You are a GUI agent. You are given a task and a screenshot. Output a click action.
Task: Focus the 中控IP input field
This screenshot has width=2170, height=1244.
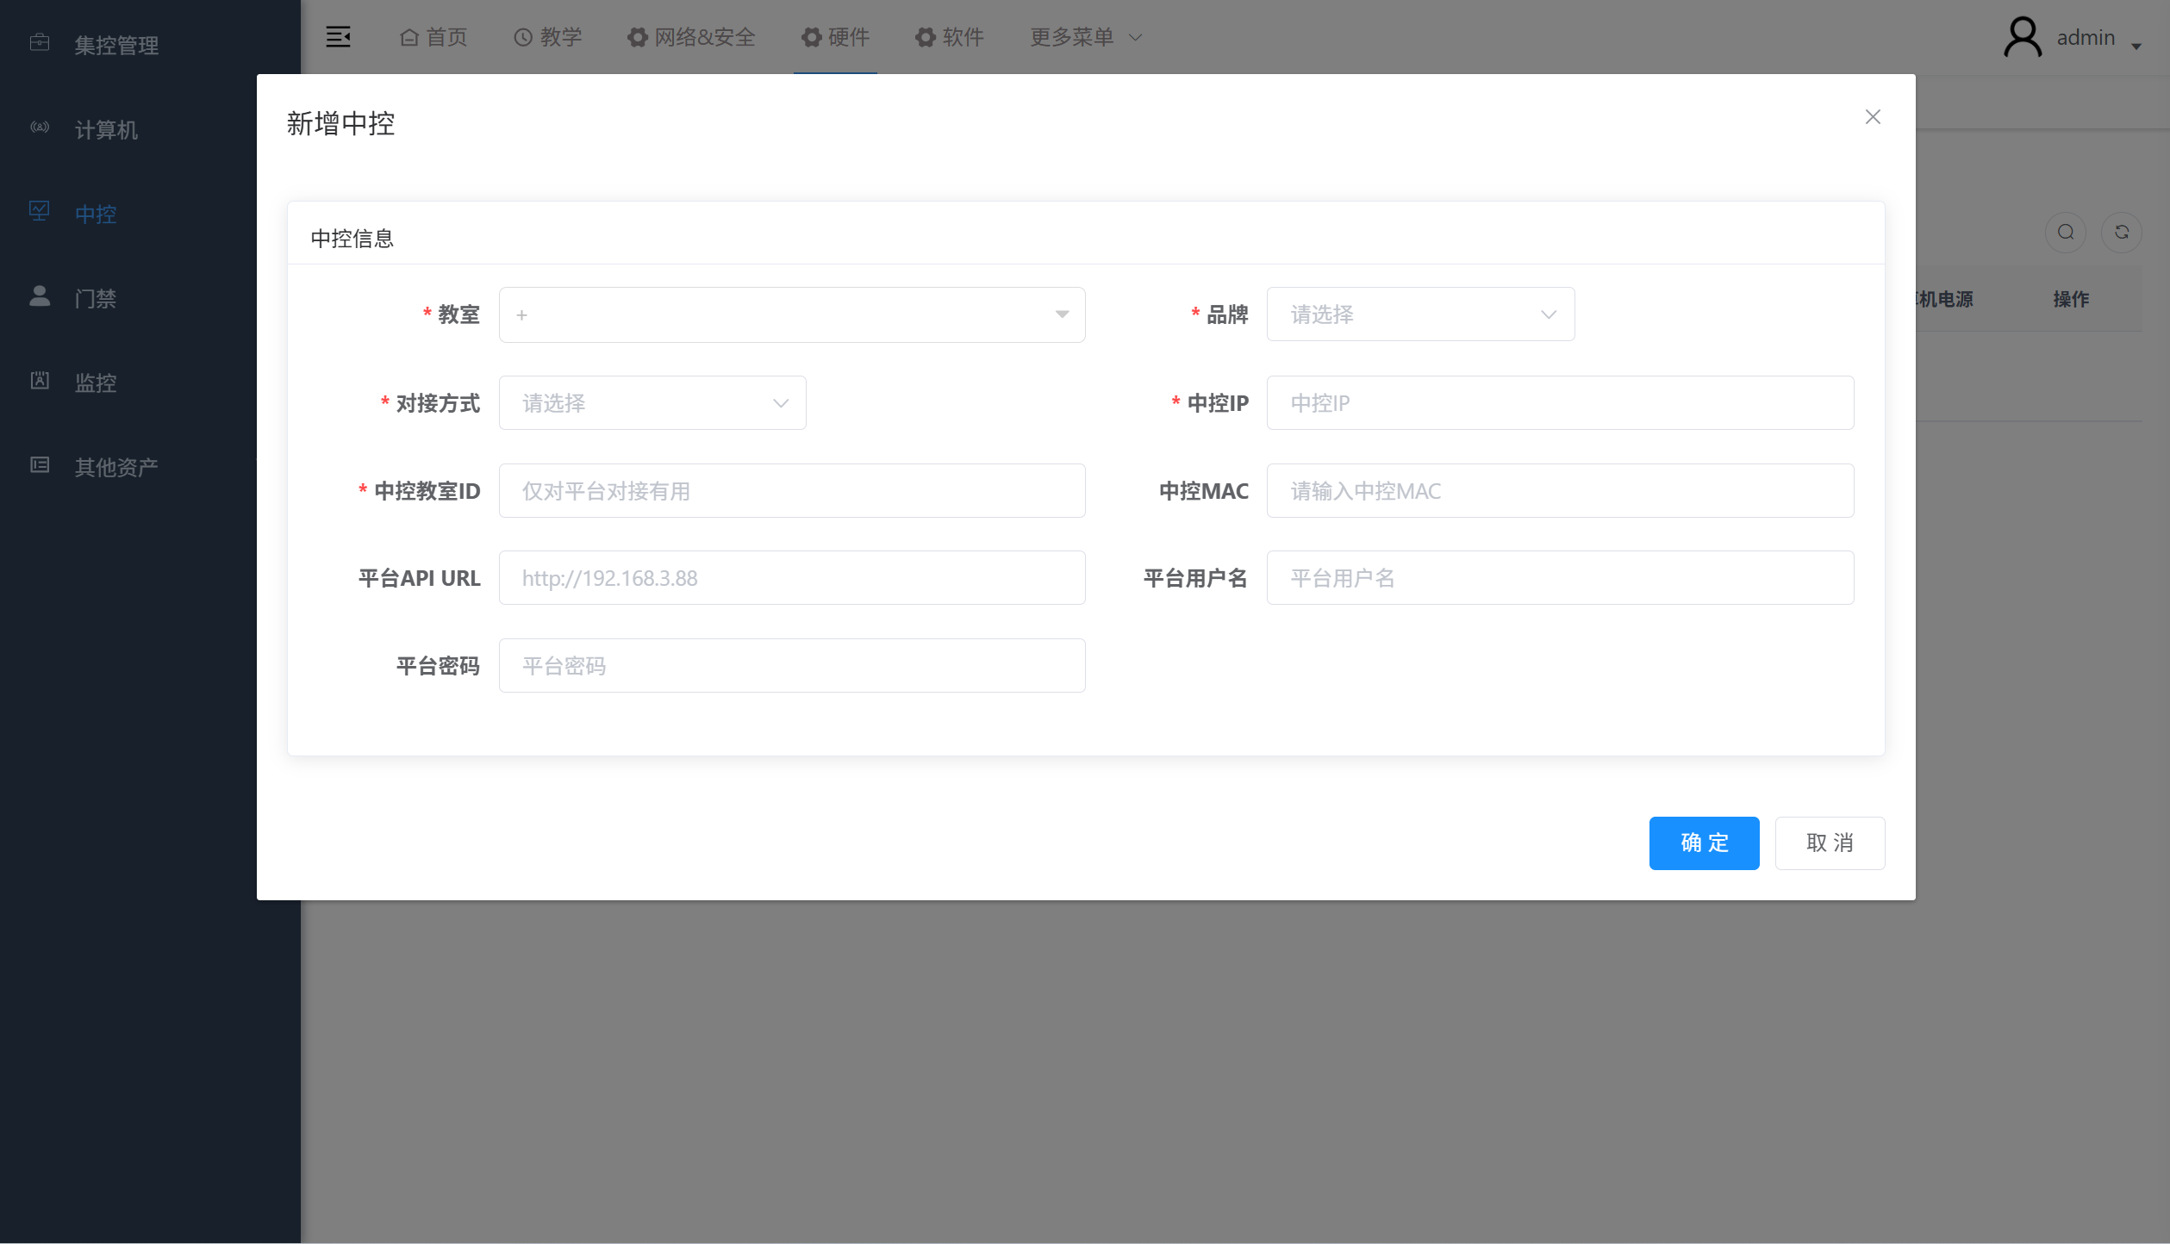pos(1560,402)
